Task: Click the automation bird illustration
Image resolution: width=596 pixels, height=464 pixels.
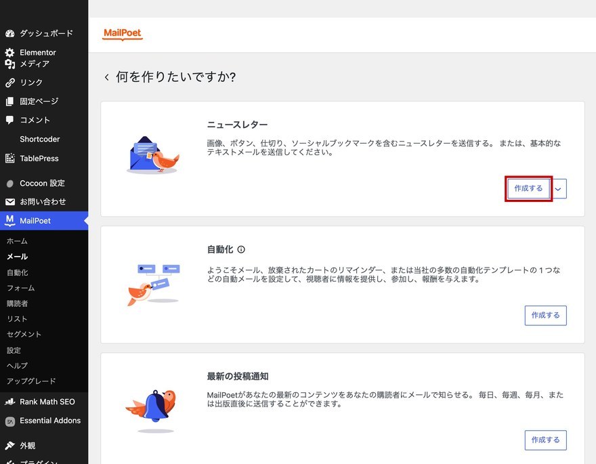Action: click(154, 285)
